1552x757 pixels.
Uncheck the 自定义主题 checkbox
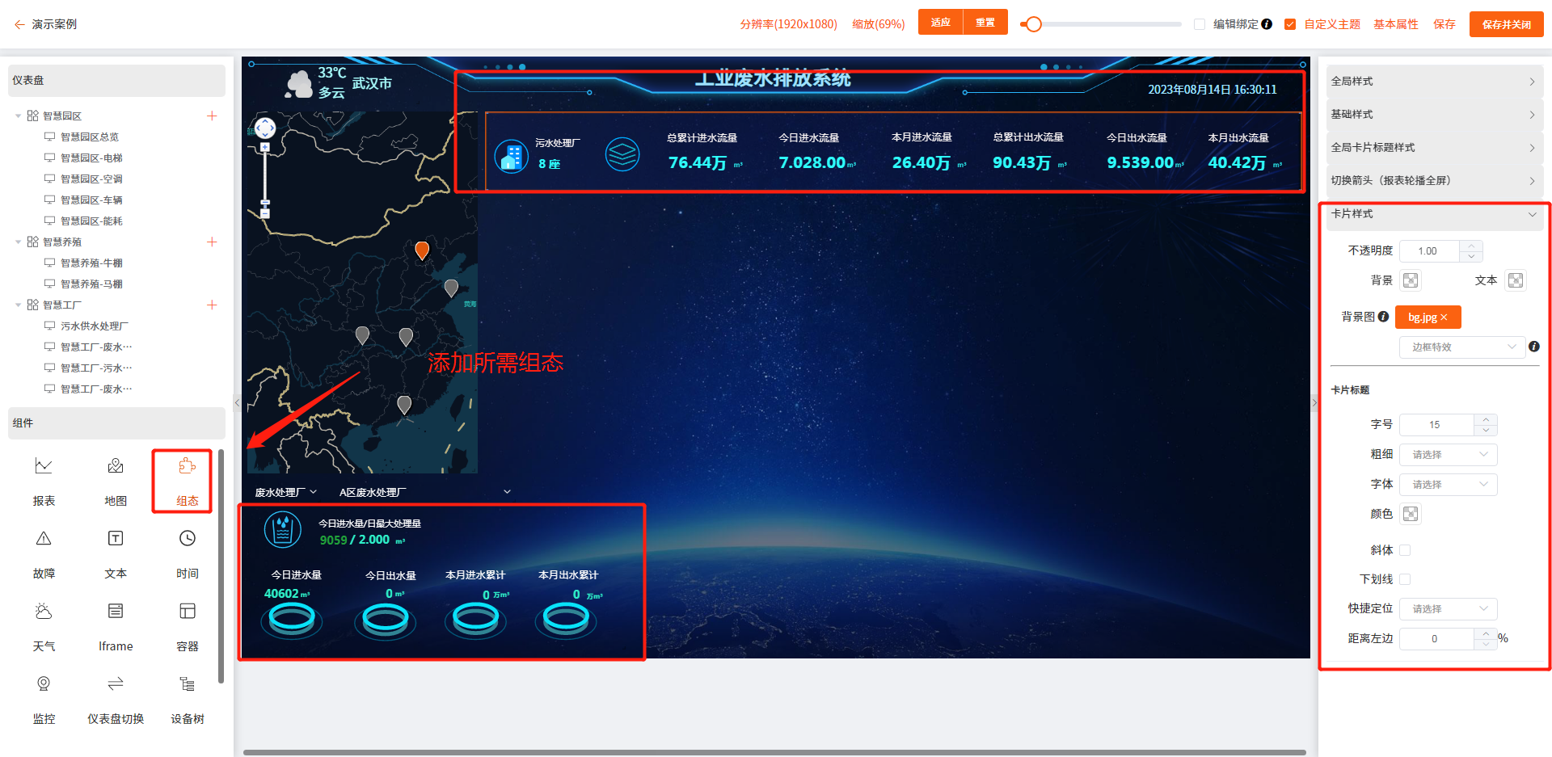pyautogui.click(x=1290, y=24)
